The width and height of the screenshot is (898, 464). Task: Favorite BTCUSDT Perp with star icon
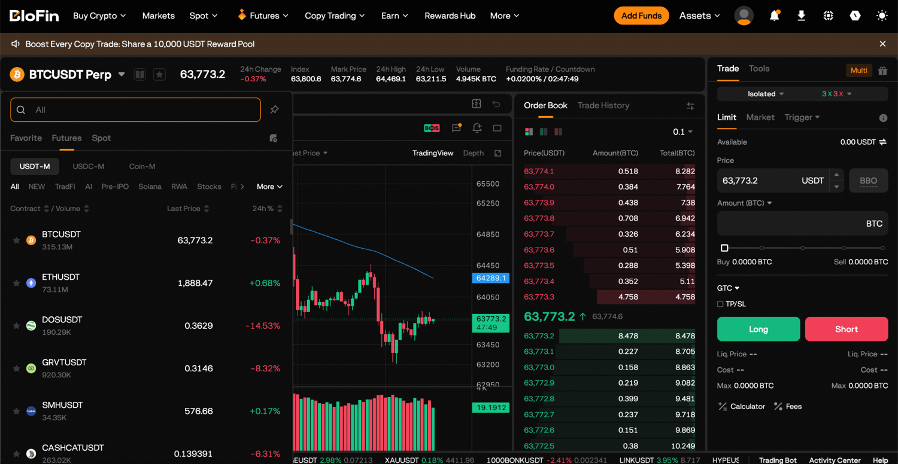tap(159, 74)
